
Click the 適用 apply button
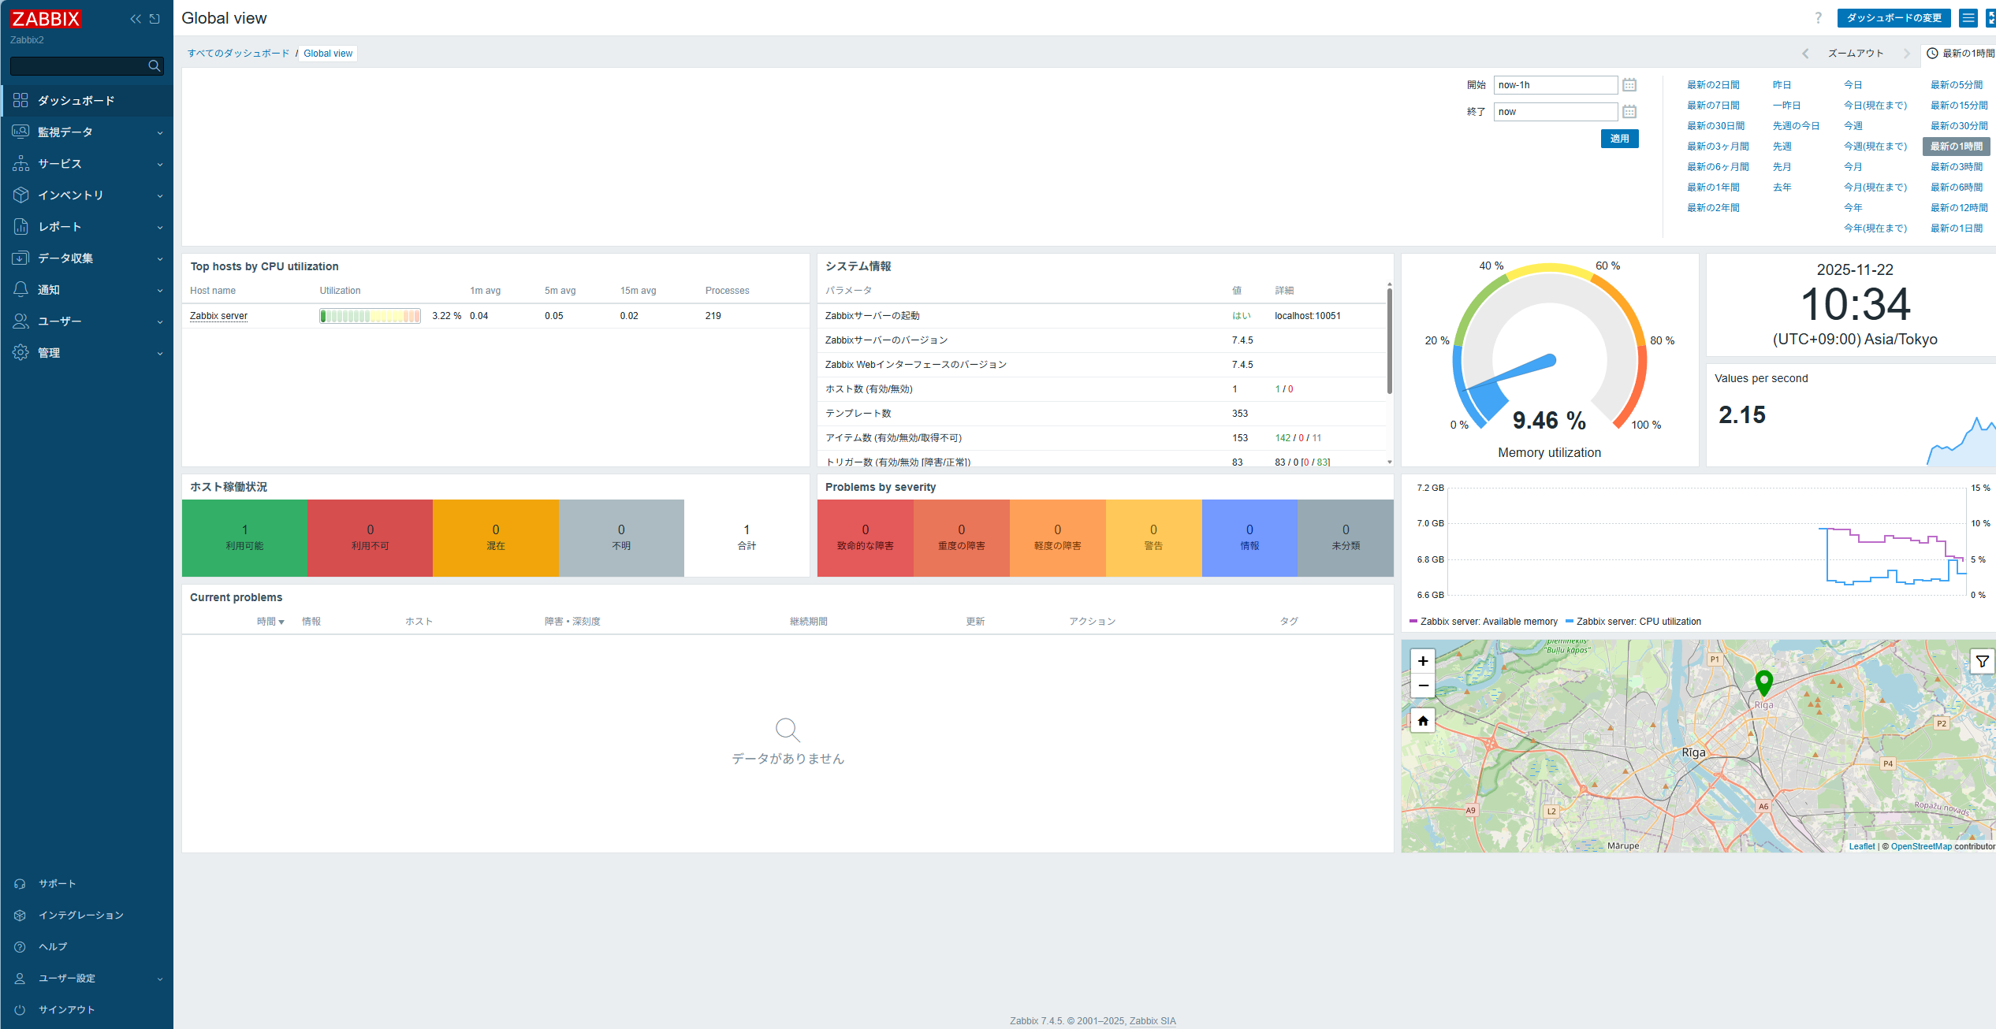pyautogui.click(x=1619, y=139)
